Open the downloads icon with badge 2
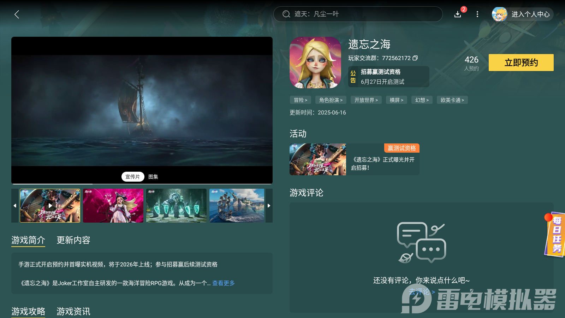Viewport: 565px width, 318px height. 458,14
